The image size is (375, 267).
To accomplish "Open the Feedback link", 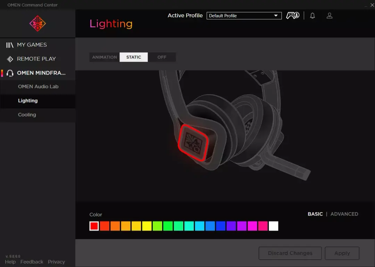I will tap(32, 262).
